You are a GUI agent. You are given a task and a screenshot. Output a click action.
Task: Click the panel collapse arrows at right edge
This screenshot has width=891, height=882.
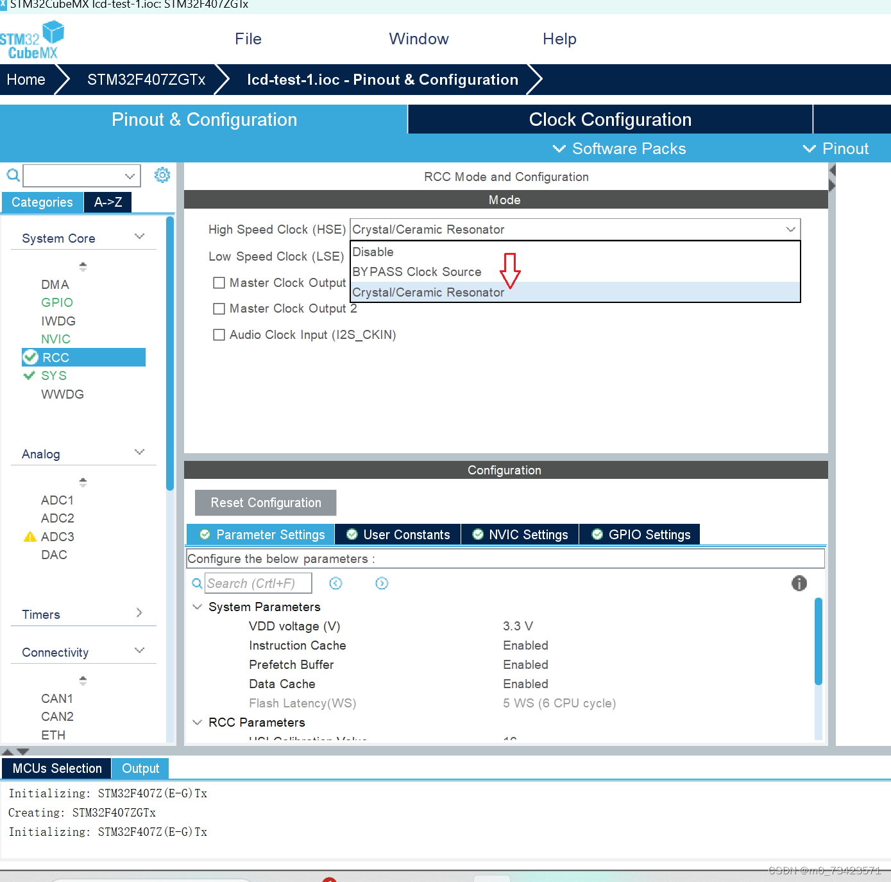pyautogui.click(x=832, y=178)
